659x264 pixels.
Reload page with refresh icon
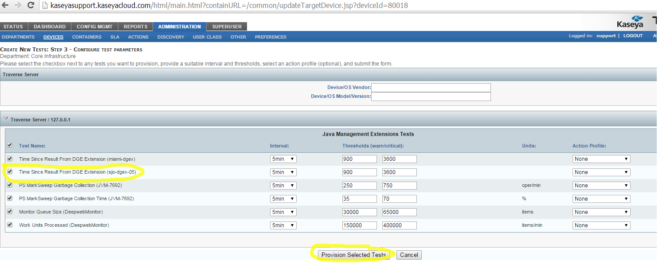[31, 5]
